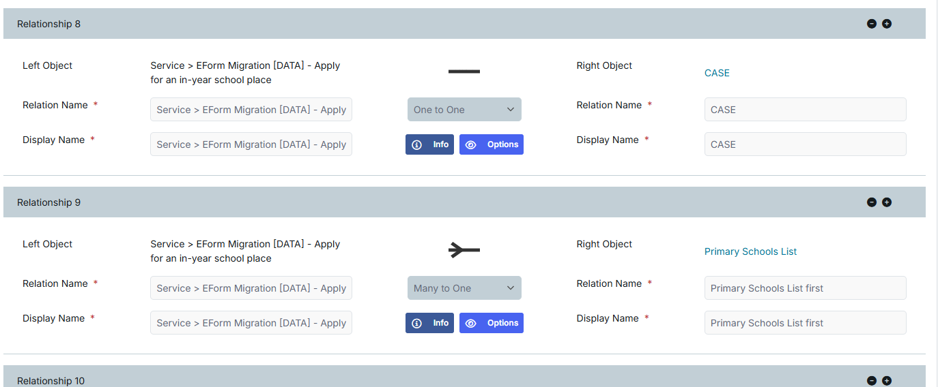Click the plus icon in Relationship 9 header
Viewport: 938px width, 387px height.
887,202
